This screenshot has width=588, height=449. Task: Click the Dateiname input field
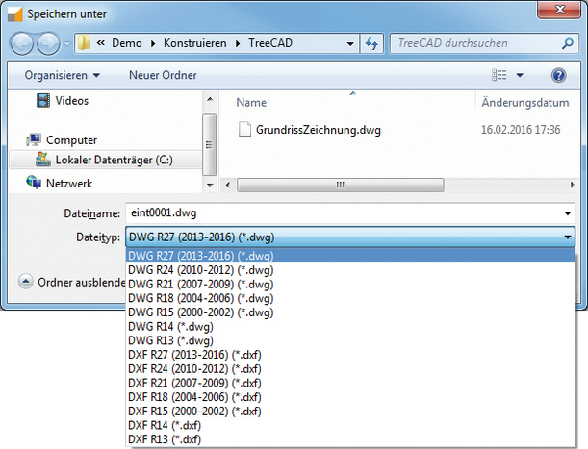pyautogui.click(x=344, y=213)
